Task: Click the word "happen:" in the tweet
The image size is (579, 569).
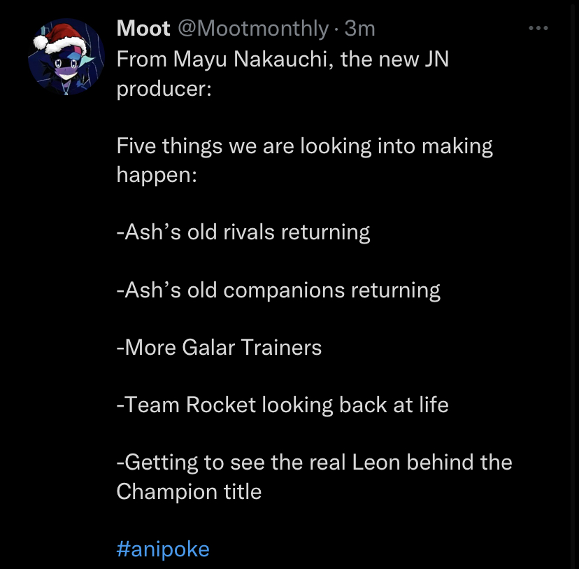Action: 157,175
